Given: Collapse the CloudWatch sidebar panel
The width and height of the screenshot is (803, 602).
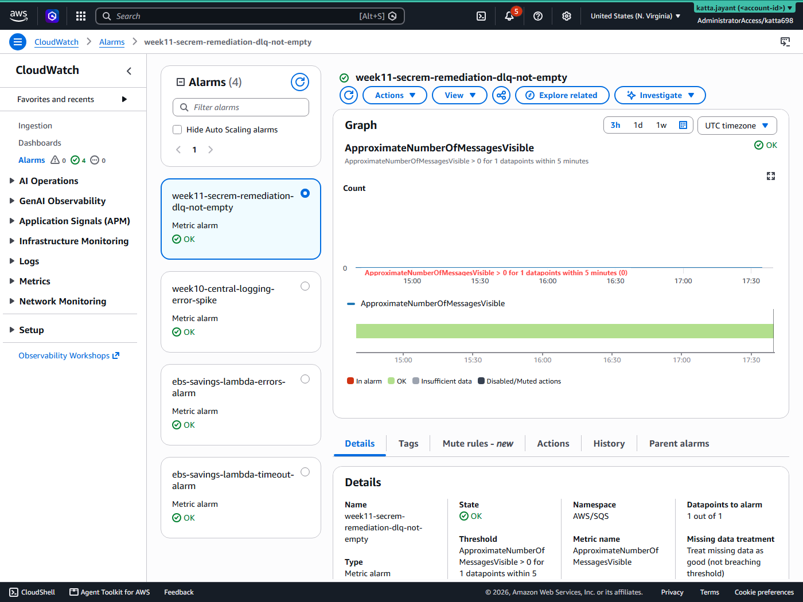Looking at the screenshot, I should (x=129, y=71).
